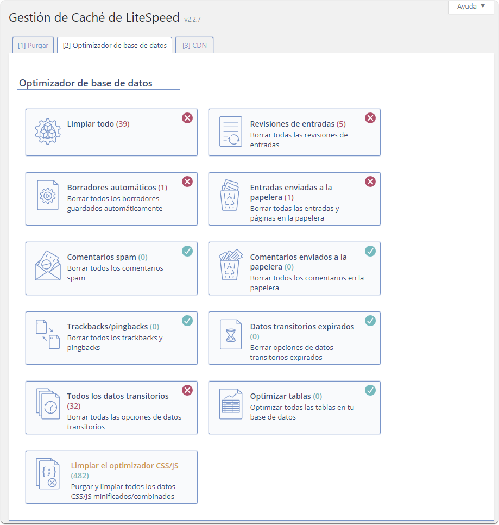Screen dimensions: 499x525
Task: Click the gear document icon for Borradores automáticos
Action: [x=48, y=195]
